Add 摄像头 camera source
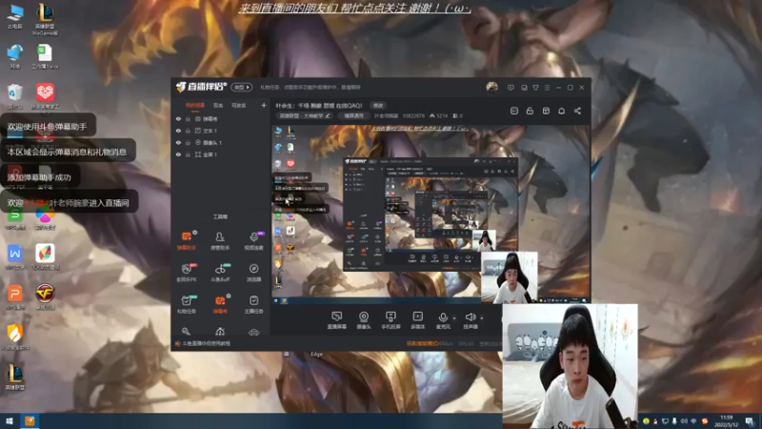This screenshot has width=762, height=429. click(x=364, y=320)
